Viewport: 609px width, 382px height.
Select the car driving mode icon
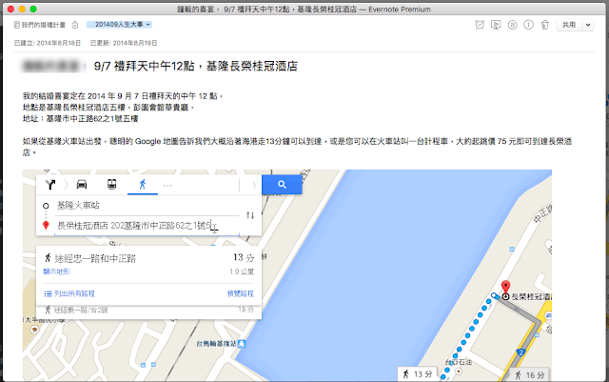pos(82,185)
